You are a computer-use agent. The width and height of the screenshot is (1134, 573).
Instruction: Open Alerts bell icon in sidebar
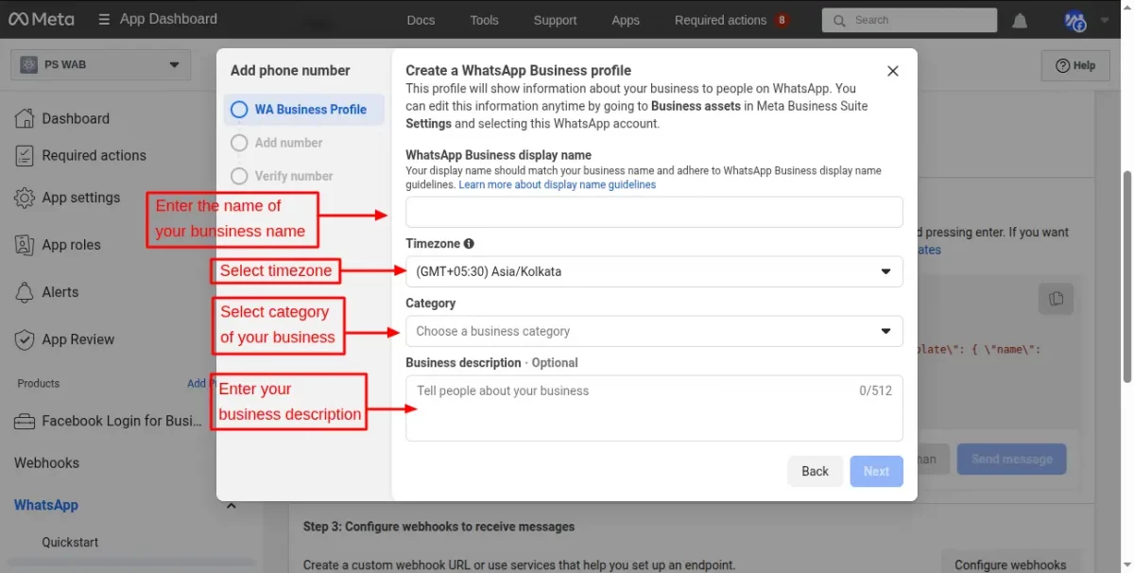coord(25,292)
